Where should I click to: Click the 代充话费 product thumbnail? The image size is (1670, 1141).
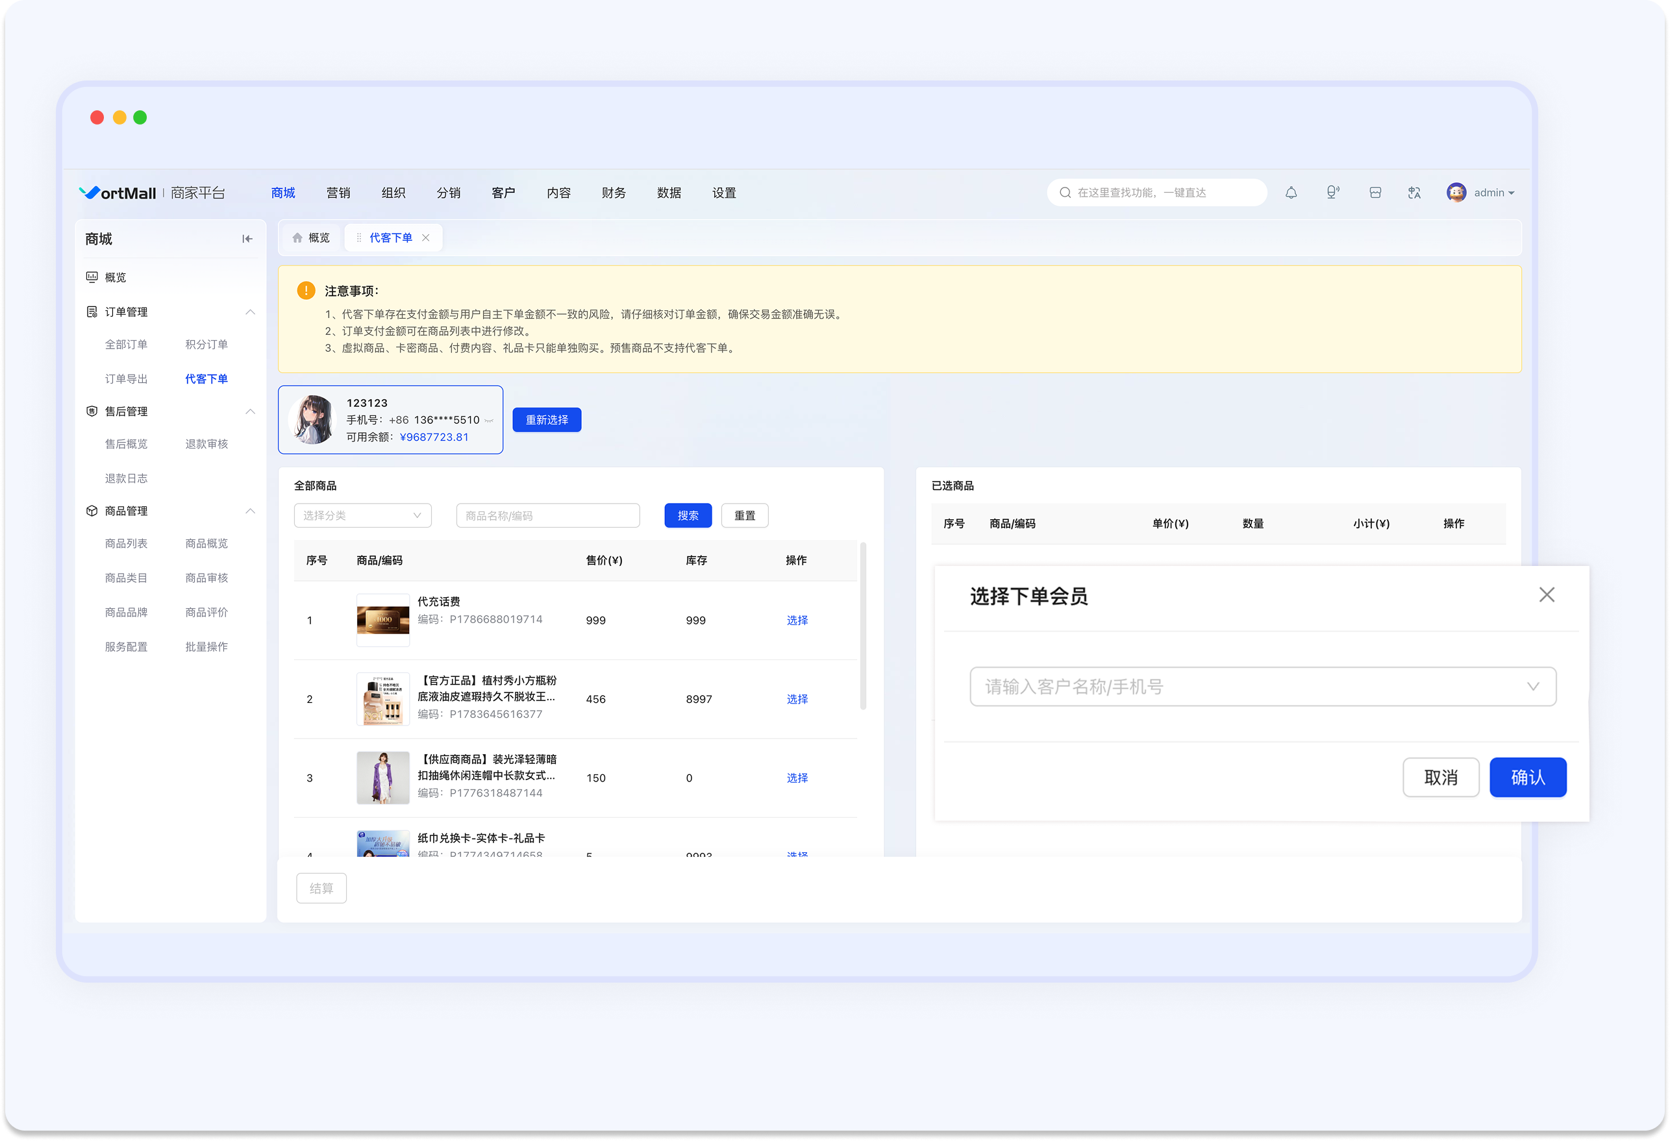point(383,620)
